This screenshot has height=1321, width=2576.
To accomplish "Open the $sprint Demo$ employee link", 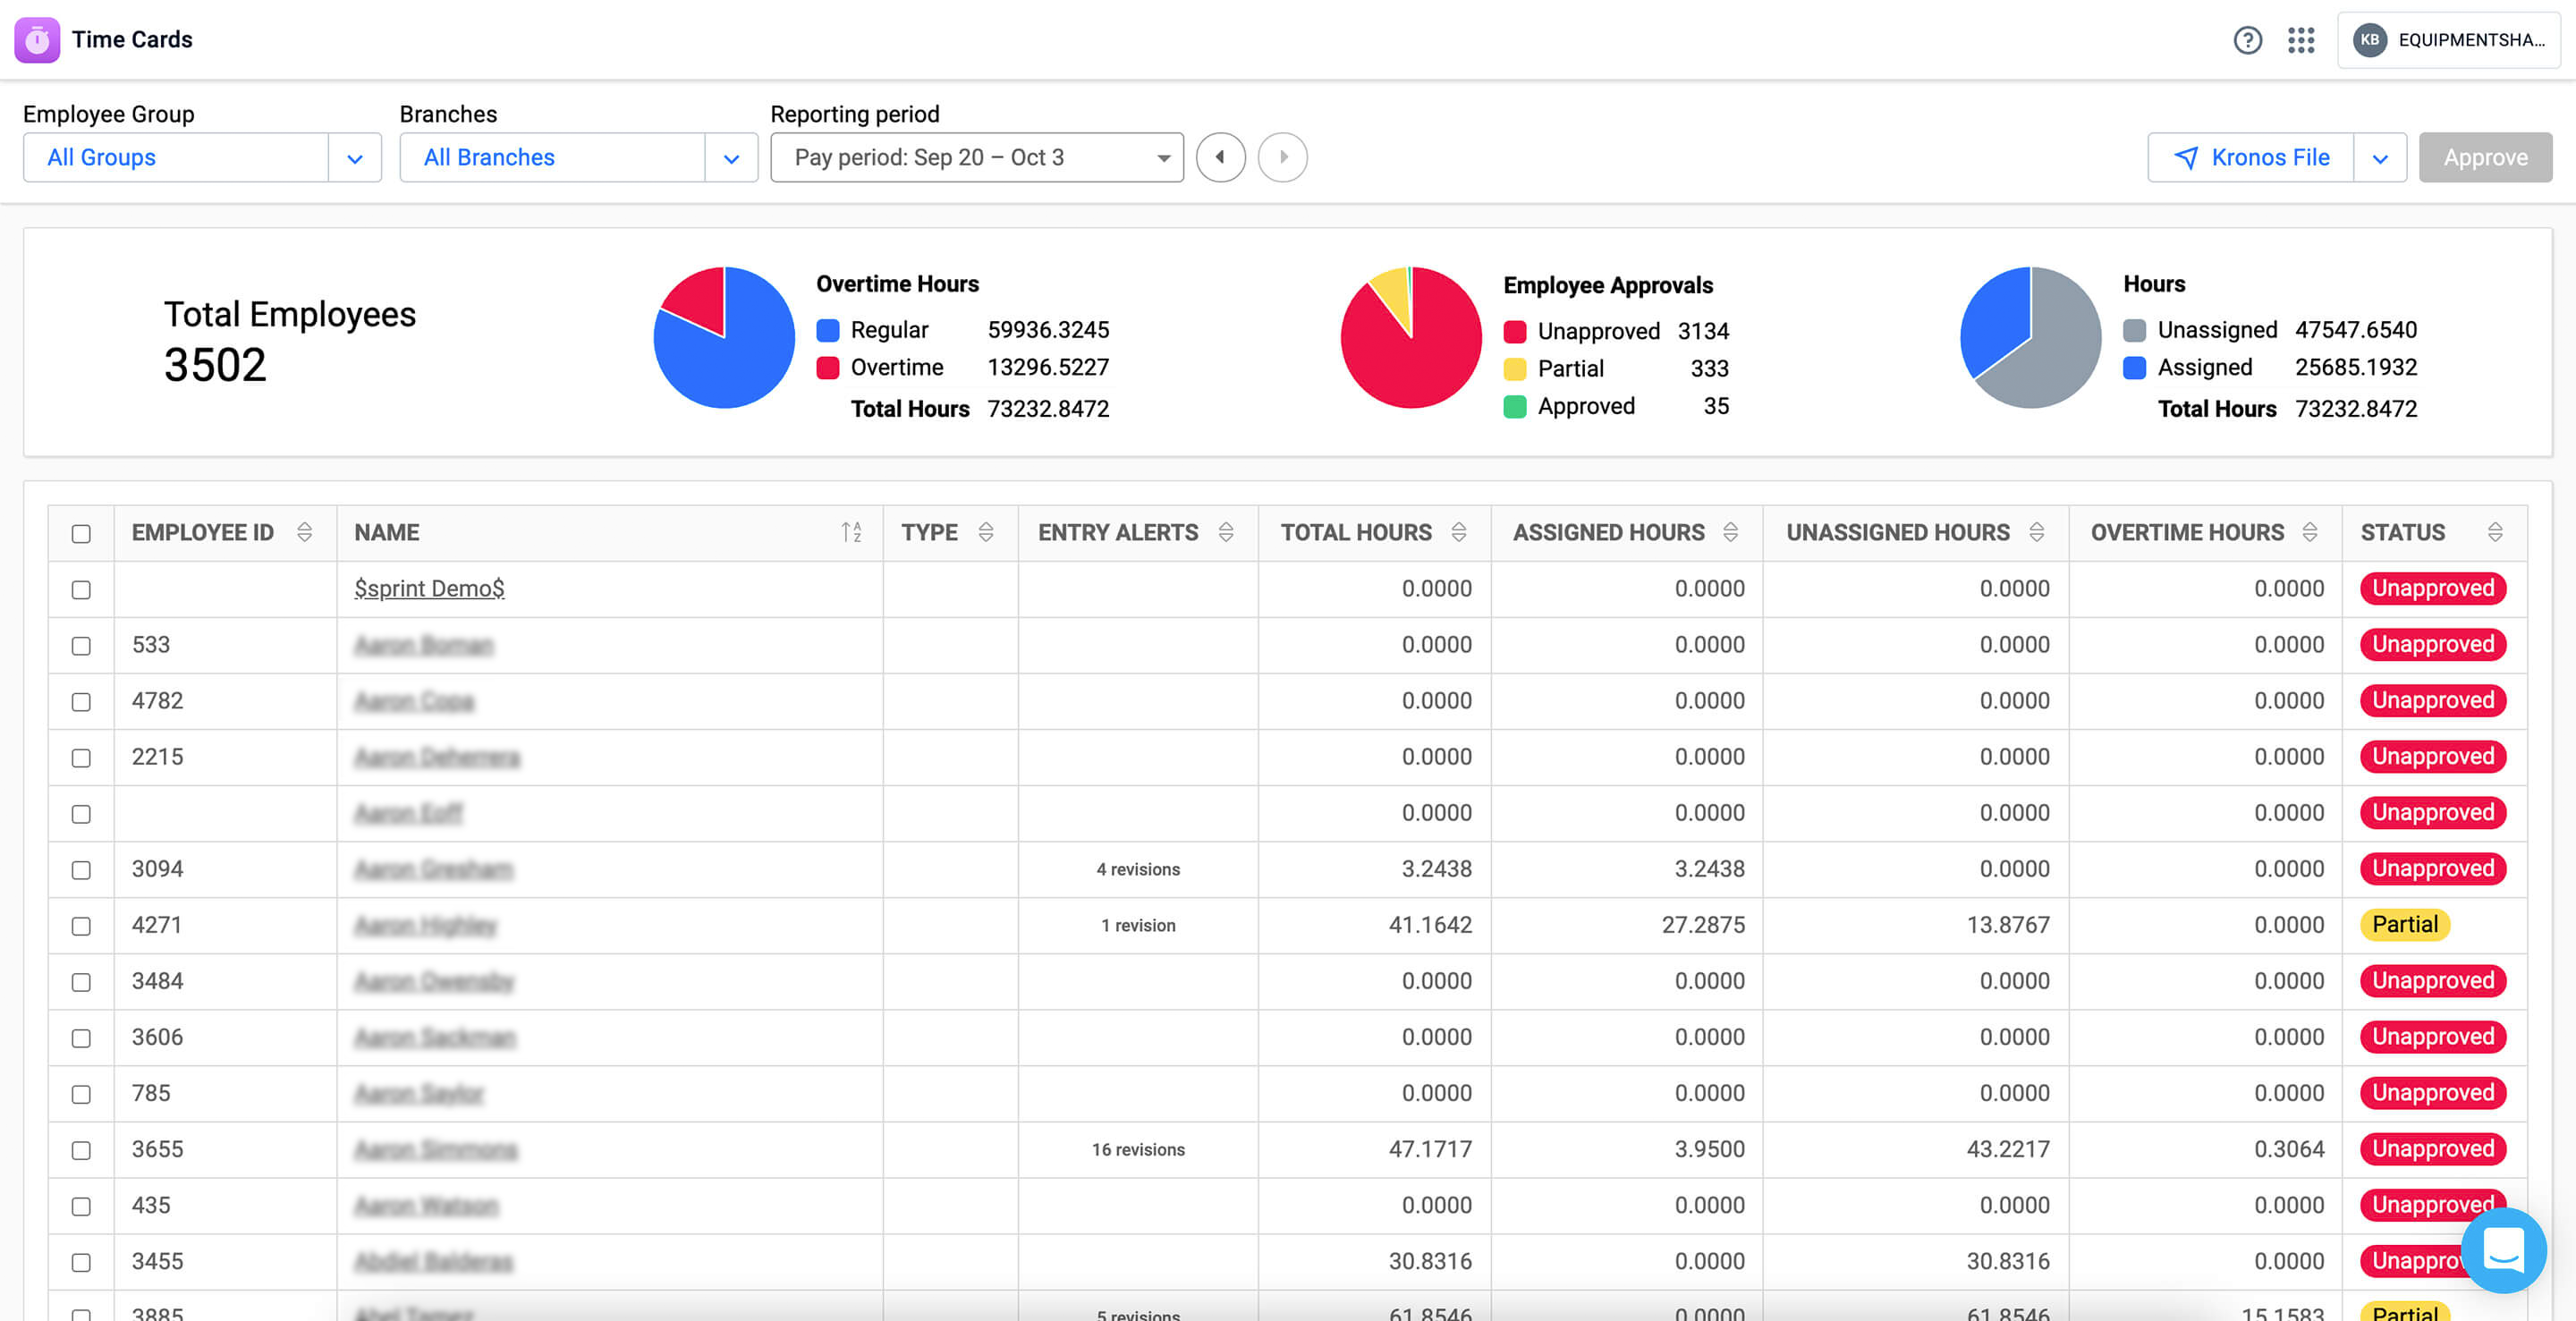I will 429,588.
